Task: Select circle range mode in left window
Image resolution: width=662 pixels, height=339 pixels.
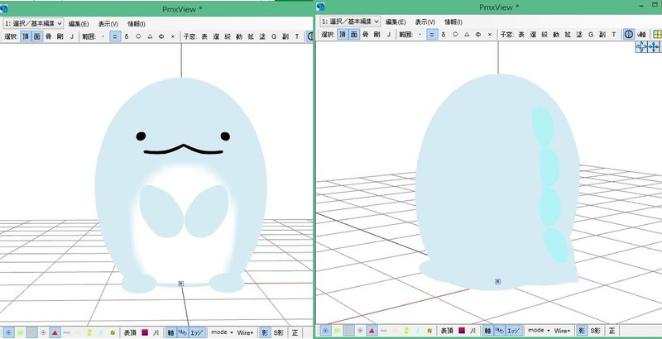Action: click(x=138, y=36)
